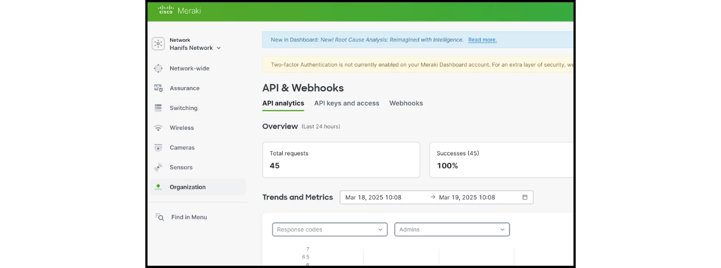Click the Network-wide globe icon
This screenshot has height=268, width=721.
(158, 69)
